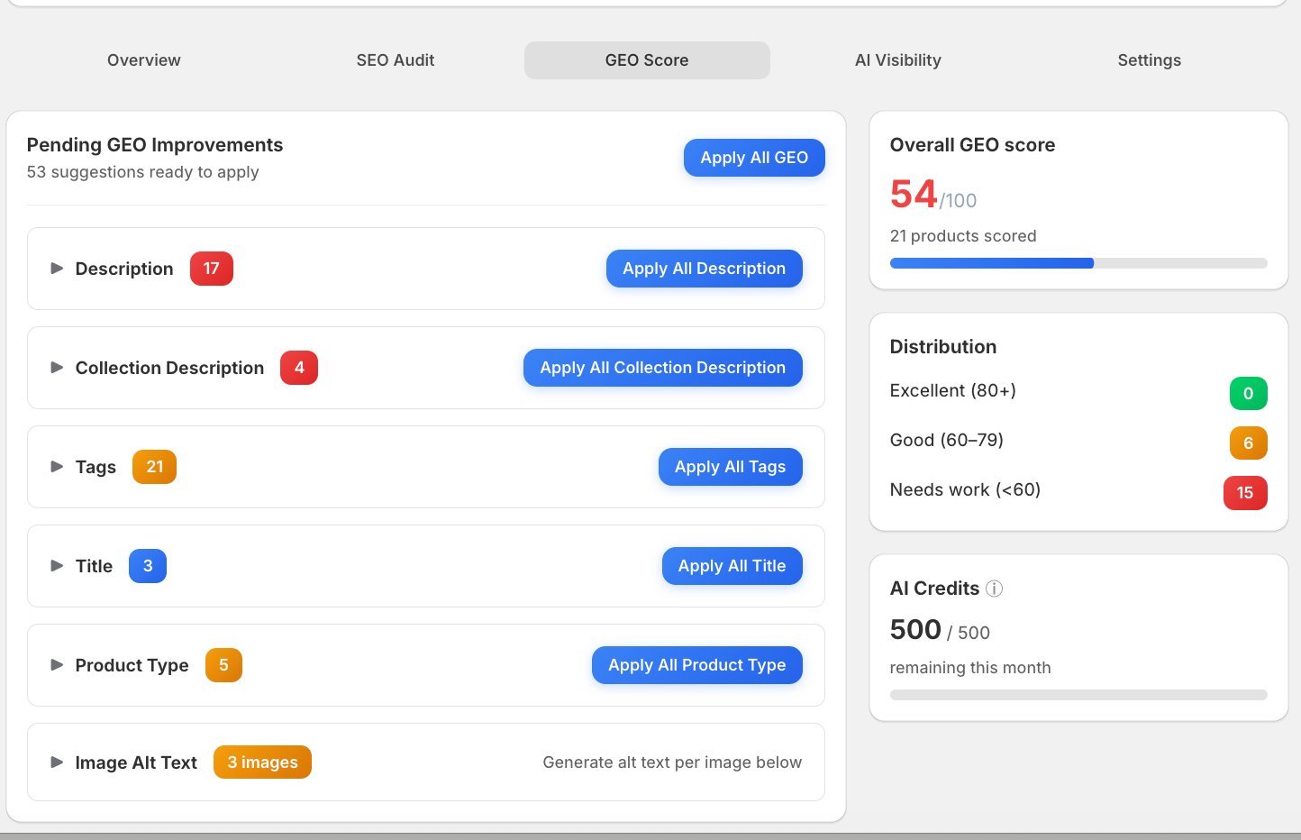This screenshot has height=840, width=1301.
Task: Click the Tags count badge
Action: point(154,467)
